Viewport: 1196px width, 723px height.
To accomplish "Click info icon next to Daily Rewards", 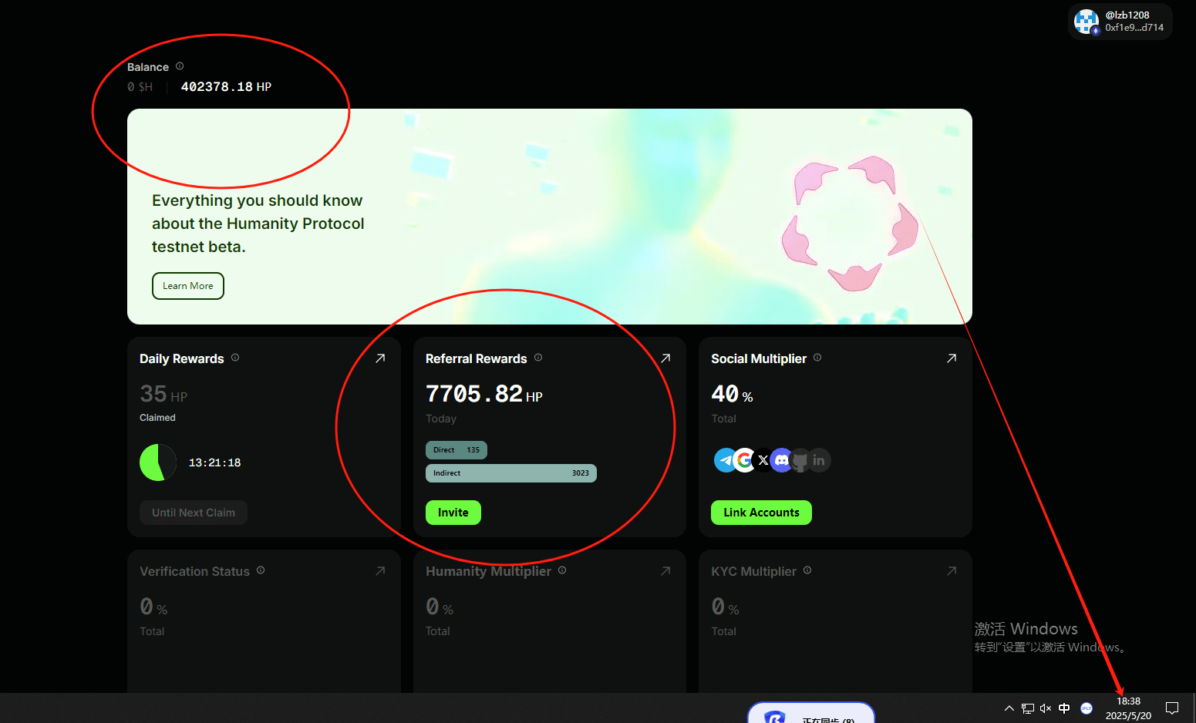I will [x=235, y=358].
